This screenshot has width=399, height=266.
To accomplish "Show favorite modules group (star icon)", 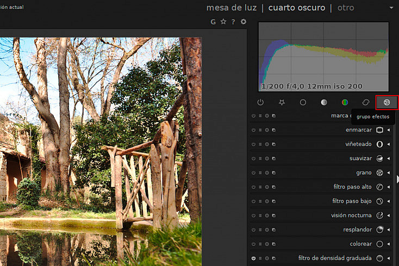I will (x=282, y=103).
